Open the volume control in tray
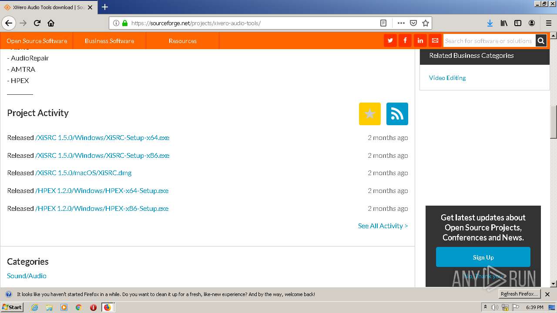This screenshot has height=313, width=557. 495,307
